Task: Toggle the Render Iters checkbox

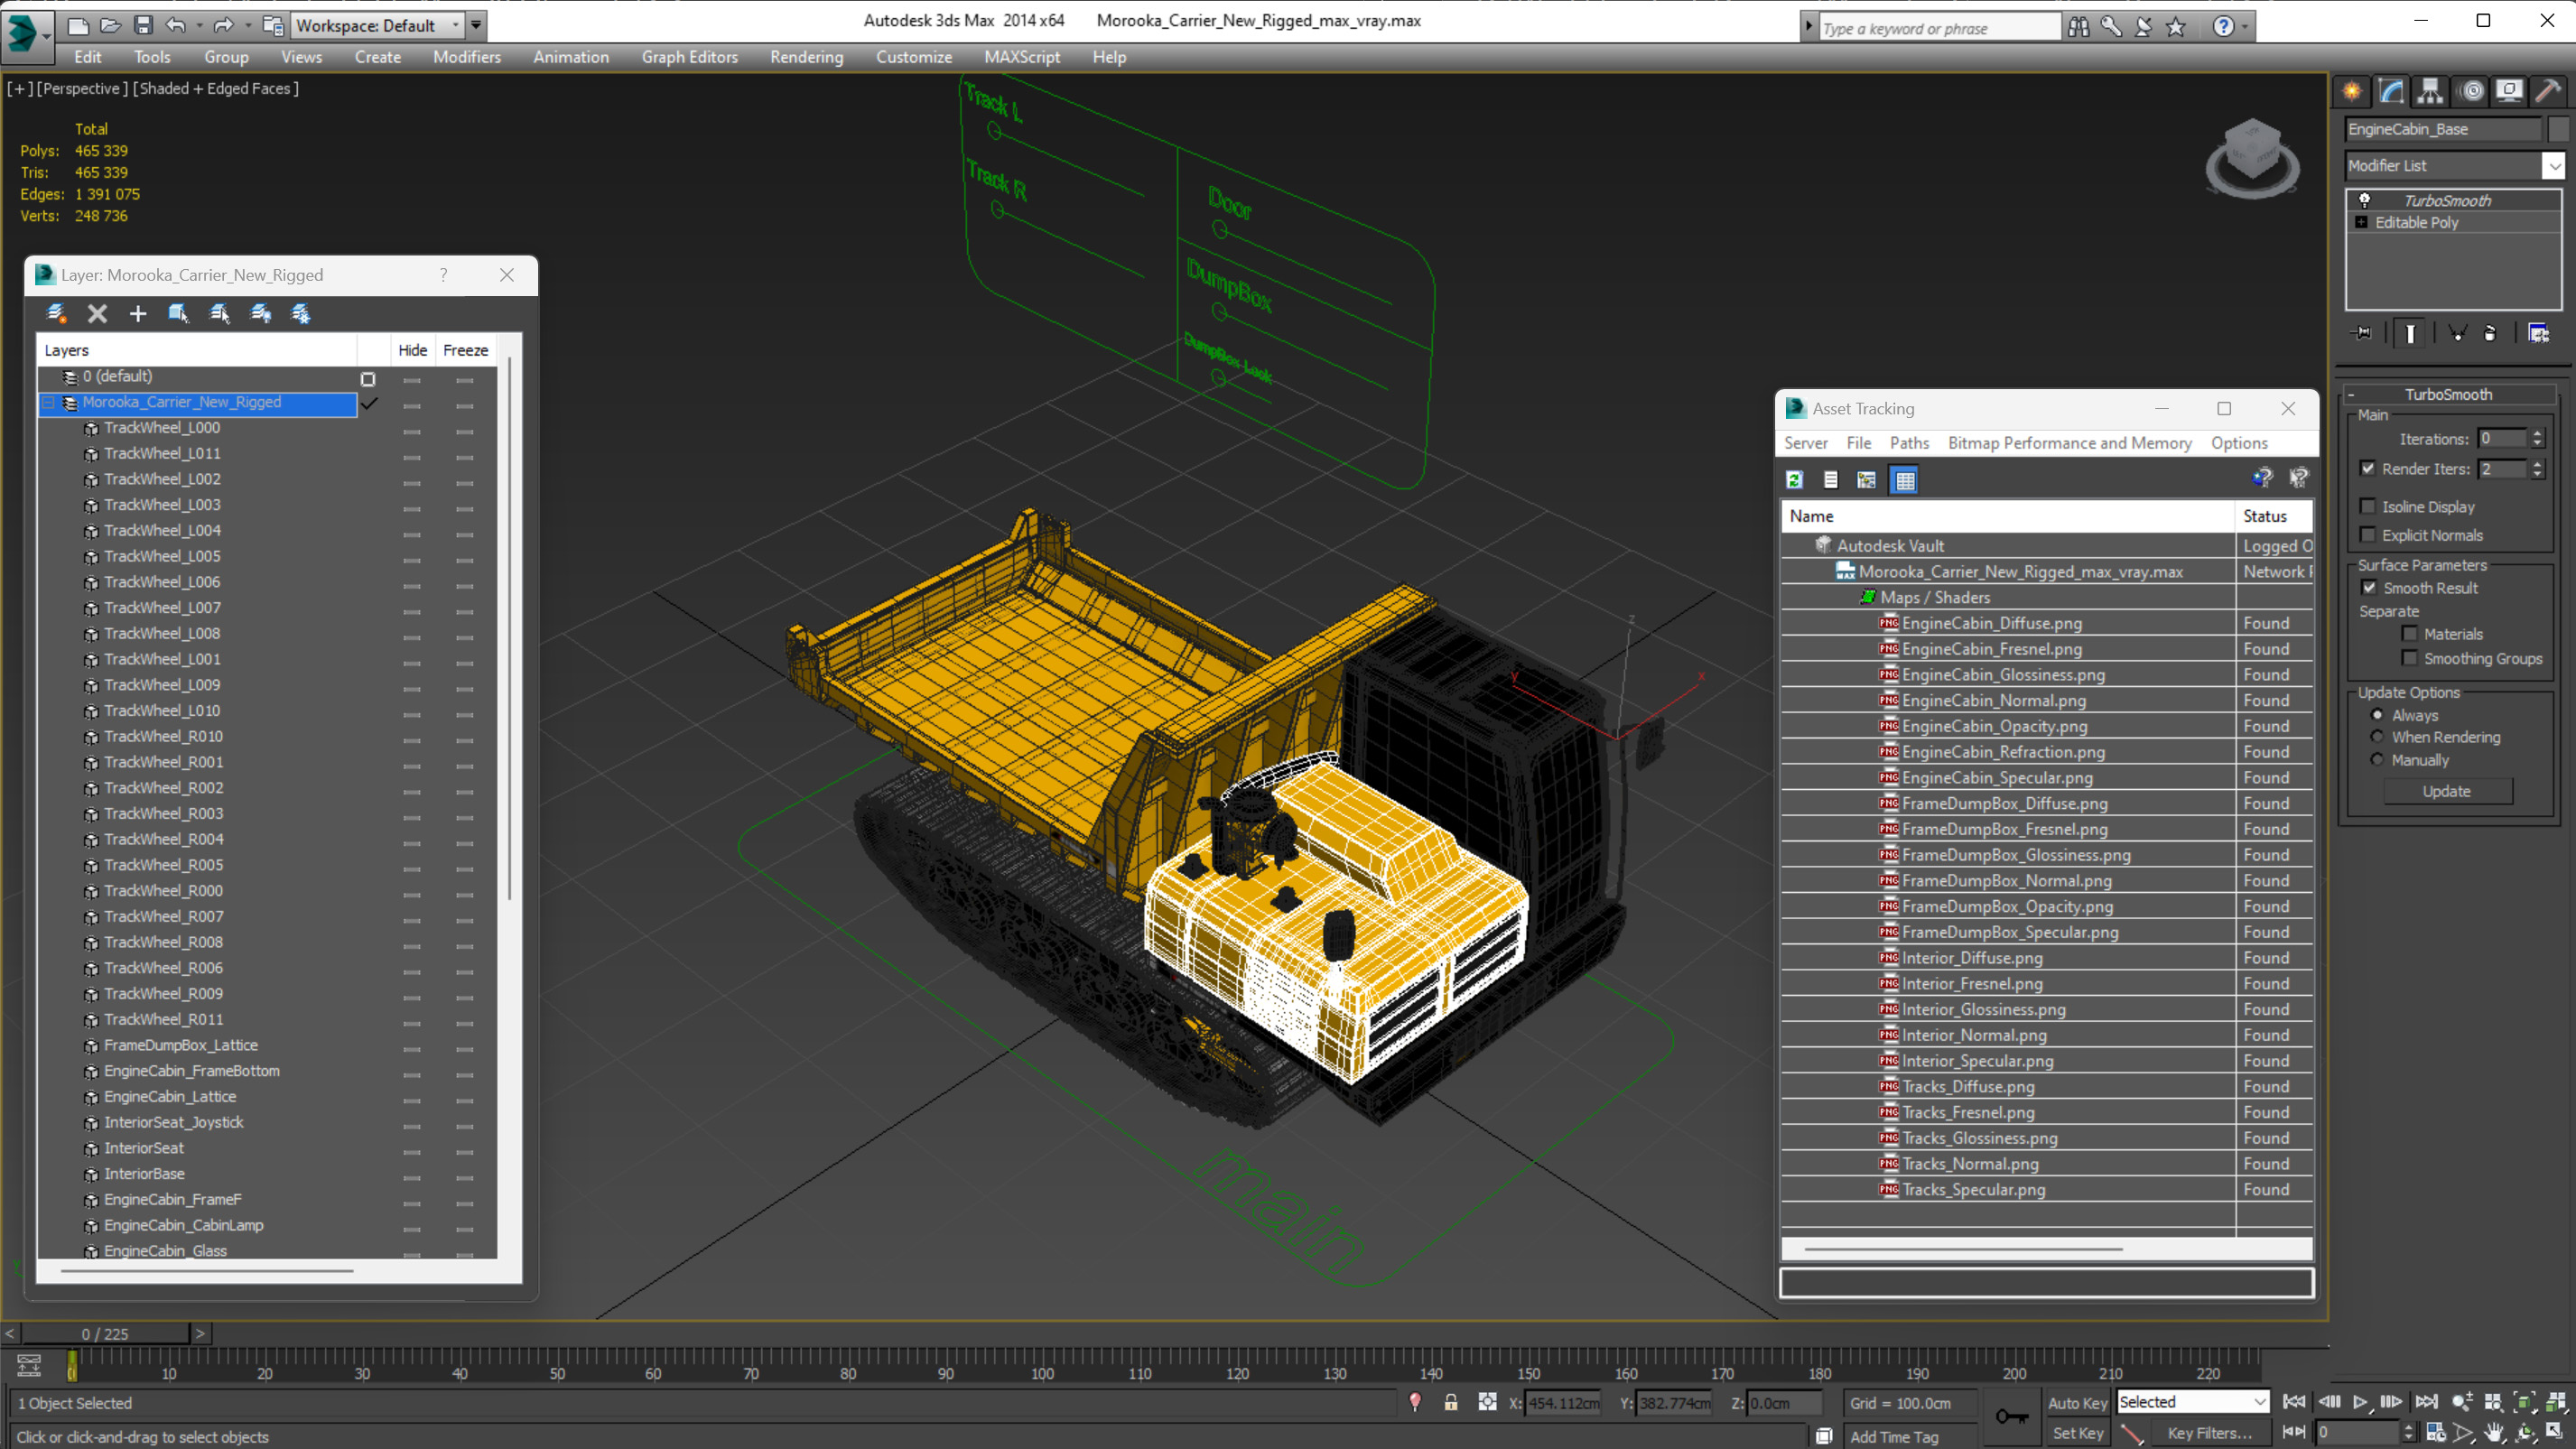Action: (x=2368, y=468)
